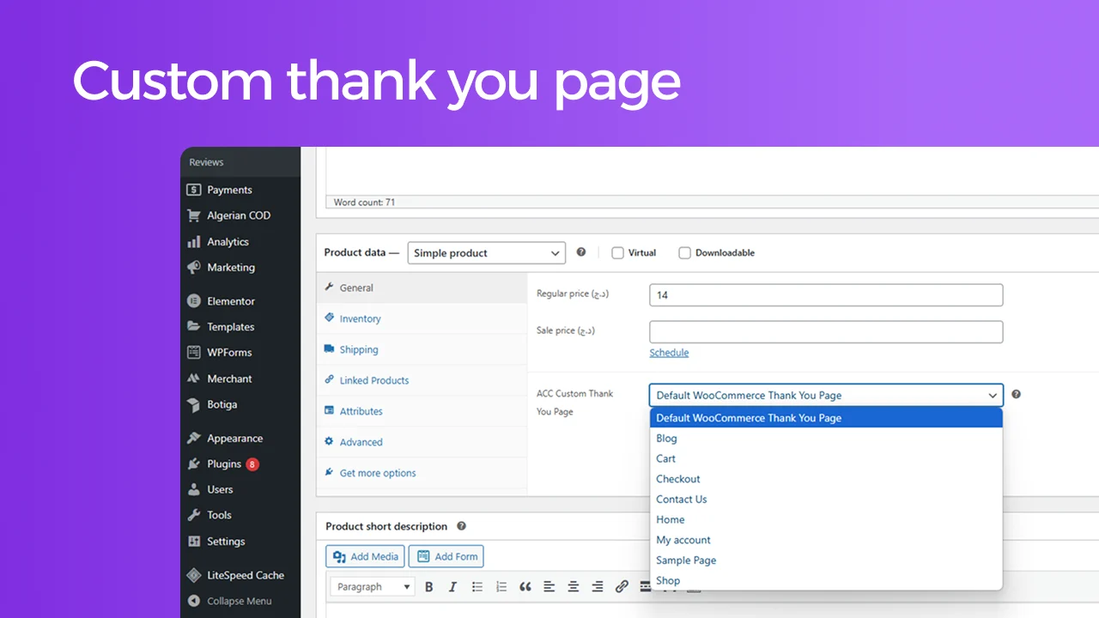Insert a blockquote using the quote icon
The width and height of the screenshot is (1099, 618).
(x=525, y=587)
